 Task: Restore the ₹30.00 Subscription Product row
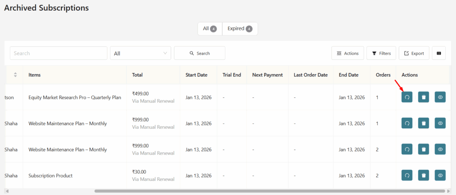click(x=407, y=175)
